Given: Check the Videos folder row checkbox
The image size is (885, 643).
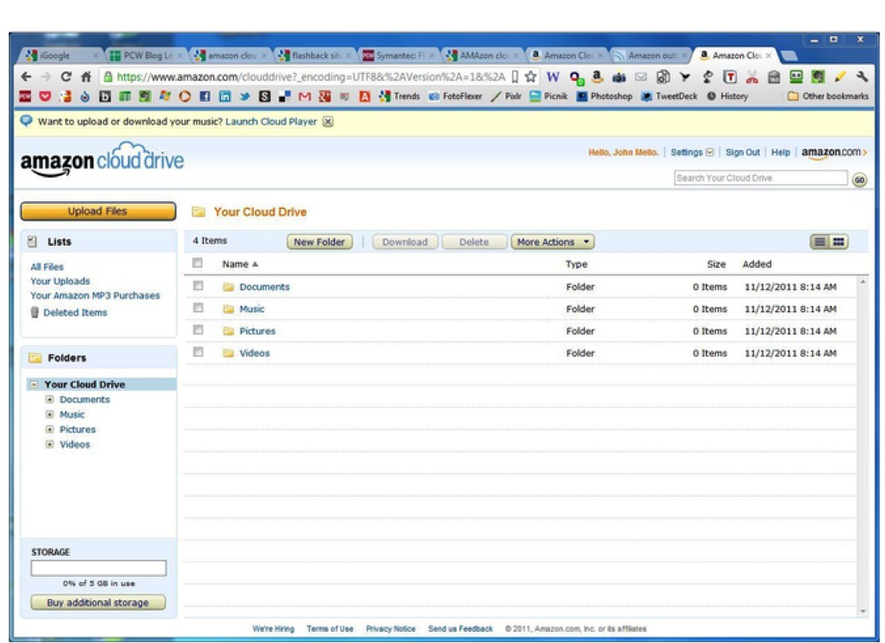Looking at the screenshot, I should 198,351.
